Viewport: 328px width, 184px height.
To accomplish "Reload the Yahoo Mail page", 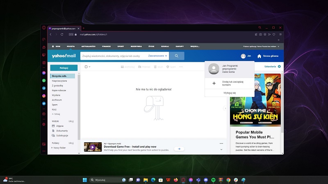I will [62, 34].
